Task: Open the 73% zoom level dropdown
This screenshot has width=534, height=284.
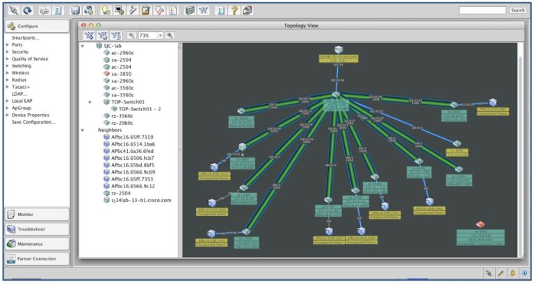Action: 160,35
